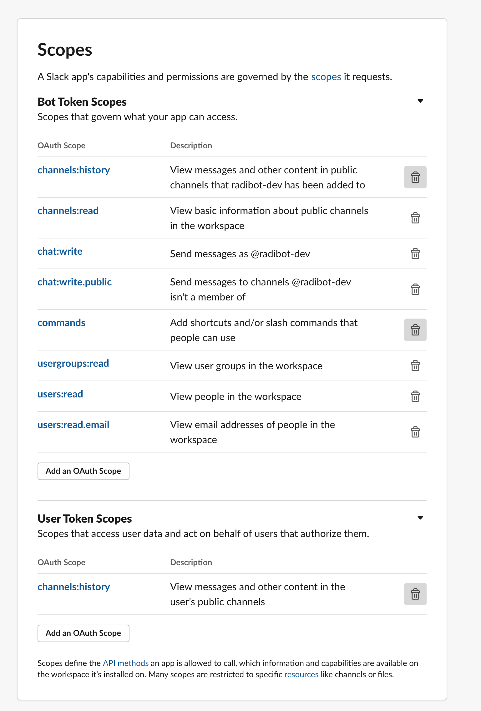Open the chat:write.public scope link
Viewport: 481px width, 711px height.
click(x=74, y=282)
